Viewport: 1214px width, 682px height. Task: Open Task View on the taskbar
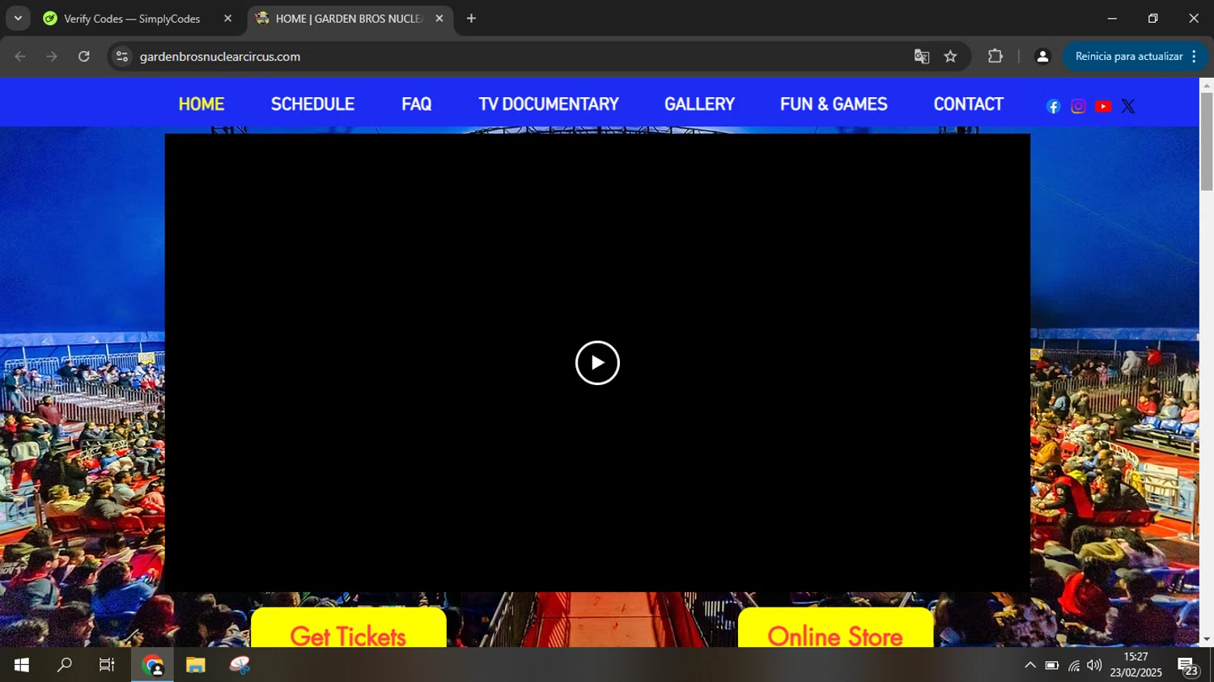click(106, 665)
